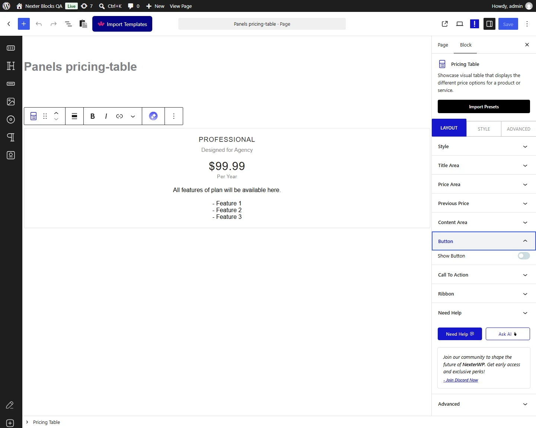Enable the Show Button toggle
Viewport: 536px width, 428px height.
(x=524, y=256)
